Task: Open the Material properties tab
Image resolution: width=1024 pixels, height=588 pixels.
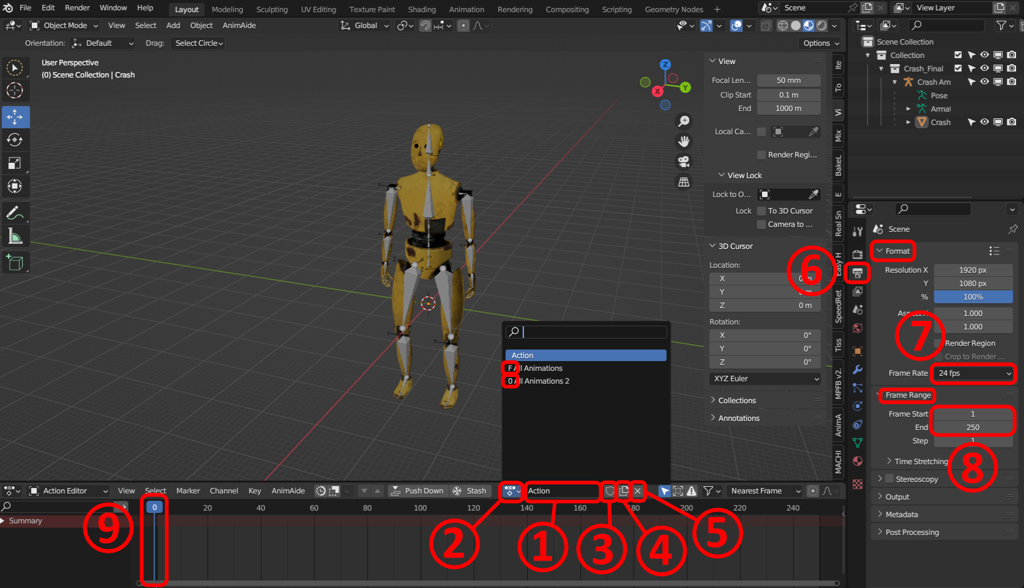Action: 858,461
